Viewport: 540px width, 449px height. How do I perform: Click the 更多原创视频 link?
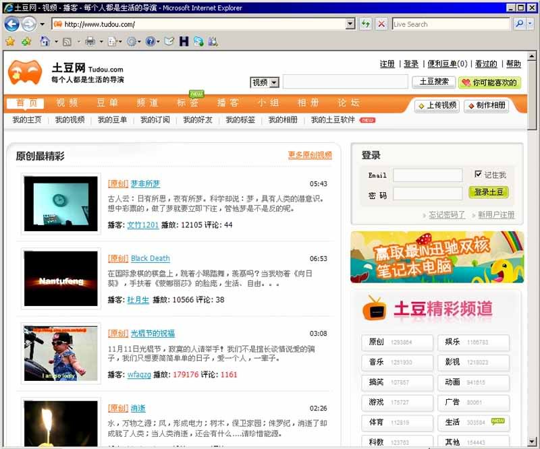(x=310, y=155)
